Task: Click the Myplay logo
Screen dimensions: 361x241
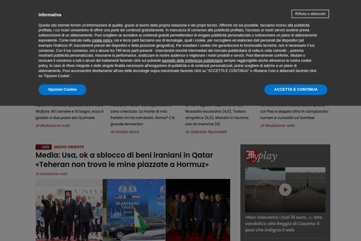Action: point(261,156)
